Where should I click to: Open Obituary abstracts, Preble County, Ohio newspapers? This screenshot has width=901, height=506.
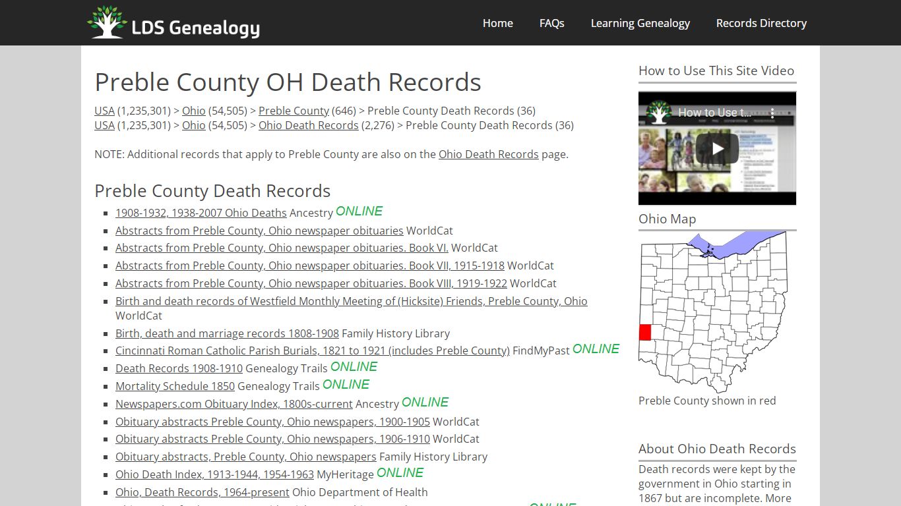pos(245,457)
